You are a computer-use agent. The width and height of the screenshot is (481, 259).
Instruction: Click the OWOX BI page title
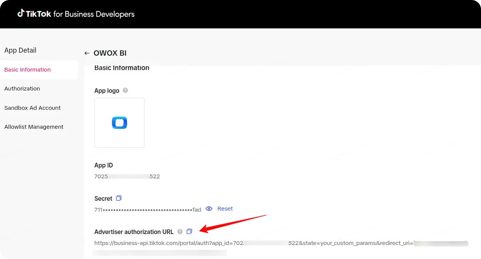(110, 53)
